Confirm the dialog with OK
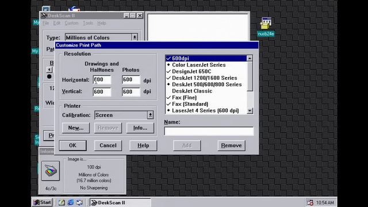 tap(73, 145)
